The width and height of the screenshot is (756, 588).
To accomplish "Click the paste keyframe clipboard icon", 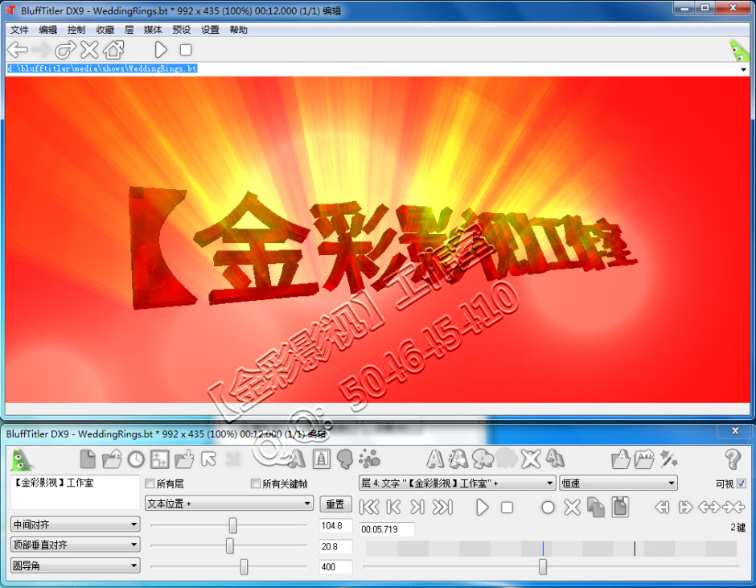I will pos(620,508).
